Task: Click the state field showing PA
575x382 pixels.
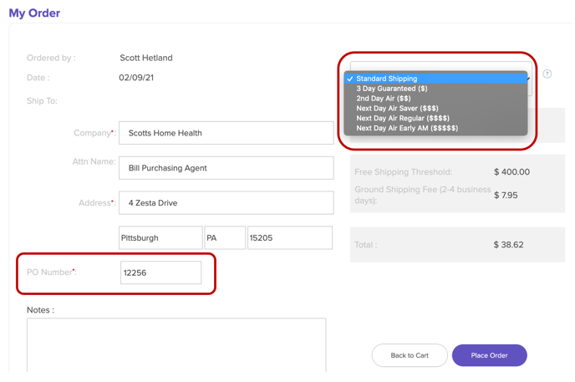Action: click(224, 238)
